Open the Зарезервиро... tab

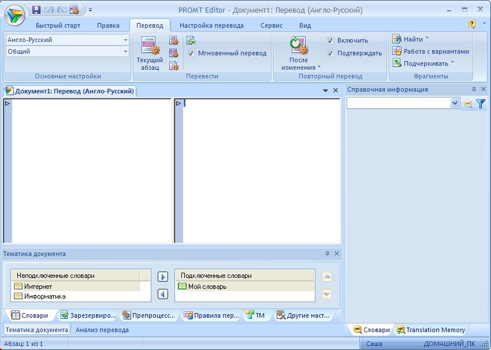88,315
